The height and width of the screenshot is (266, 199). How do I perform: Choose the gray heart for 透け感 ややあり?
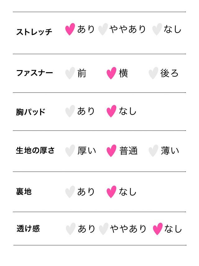103,229
